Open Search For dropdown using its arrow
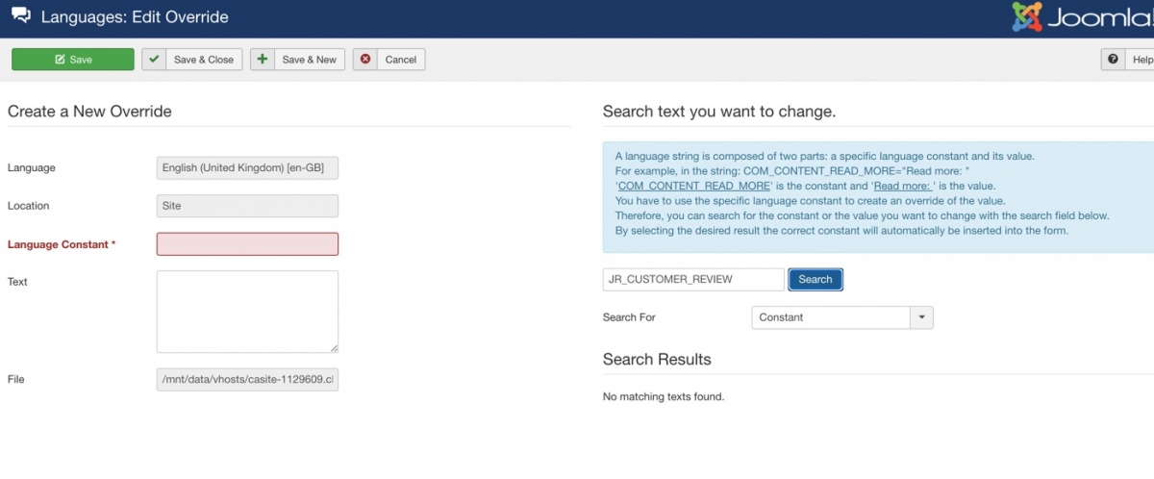Screen dimensions: 1154x479 (x=921, y=317)
